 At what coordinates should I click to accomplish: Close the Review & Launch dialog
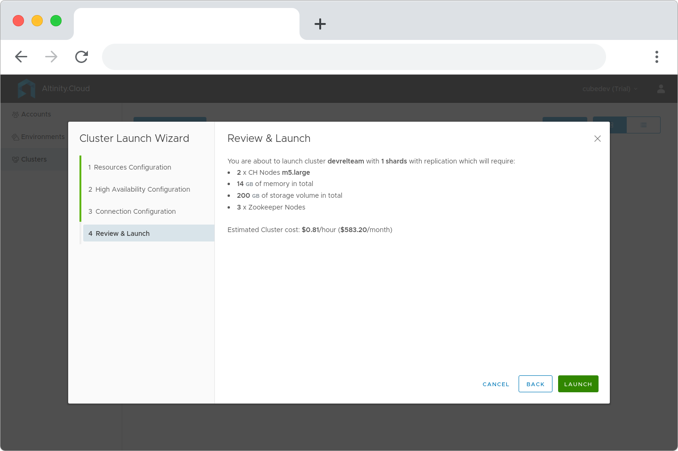point(598,139)
